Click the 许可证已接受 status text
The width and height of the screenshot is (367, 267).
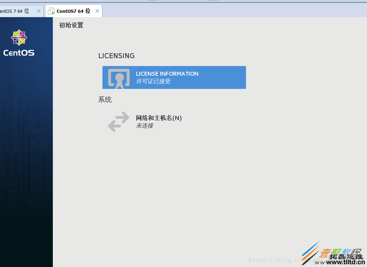(153, 81)
